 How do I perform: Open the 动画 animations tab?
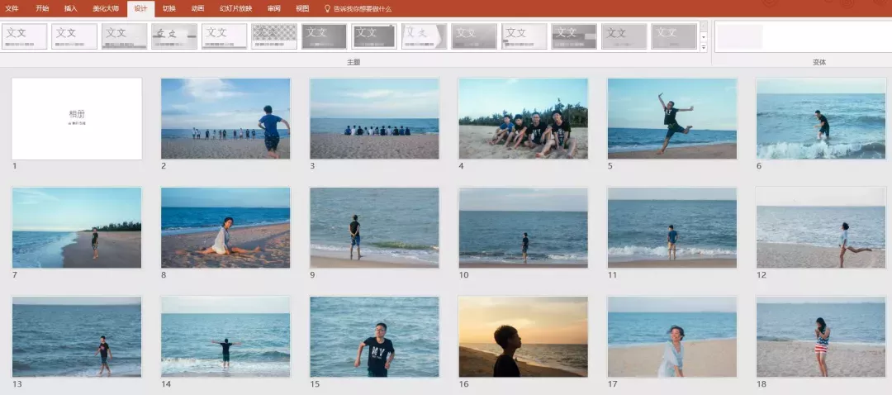197,8
